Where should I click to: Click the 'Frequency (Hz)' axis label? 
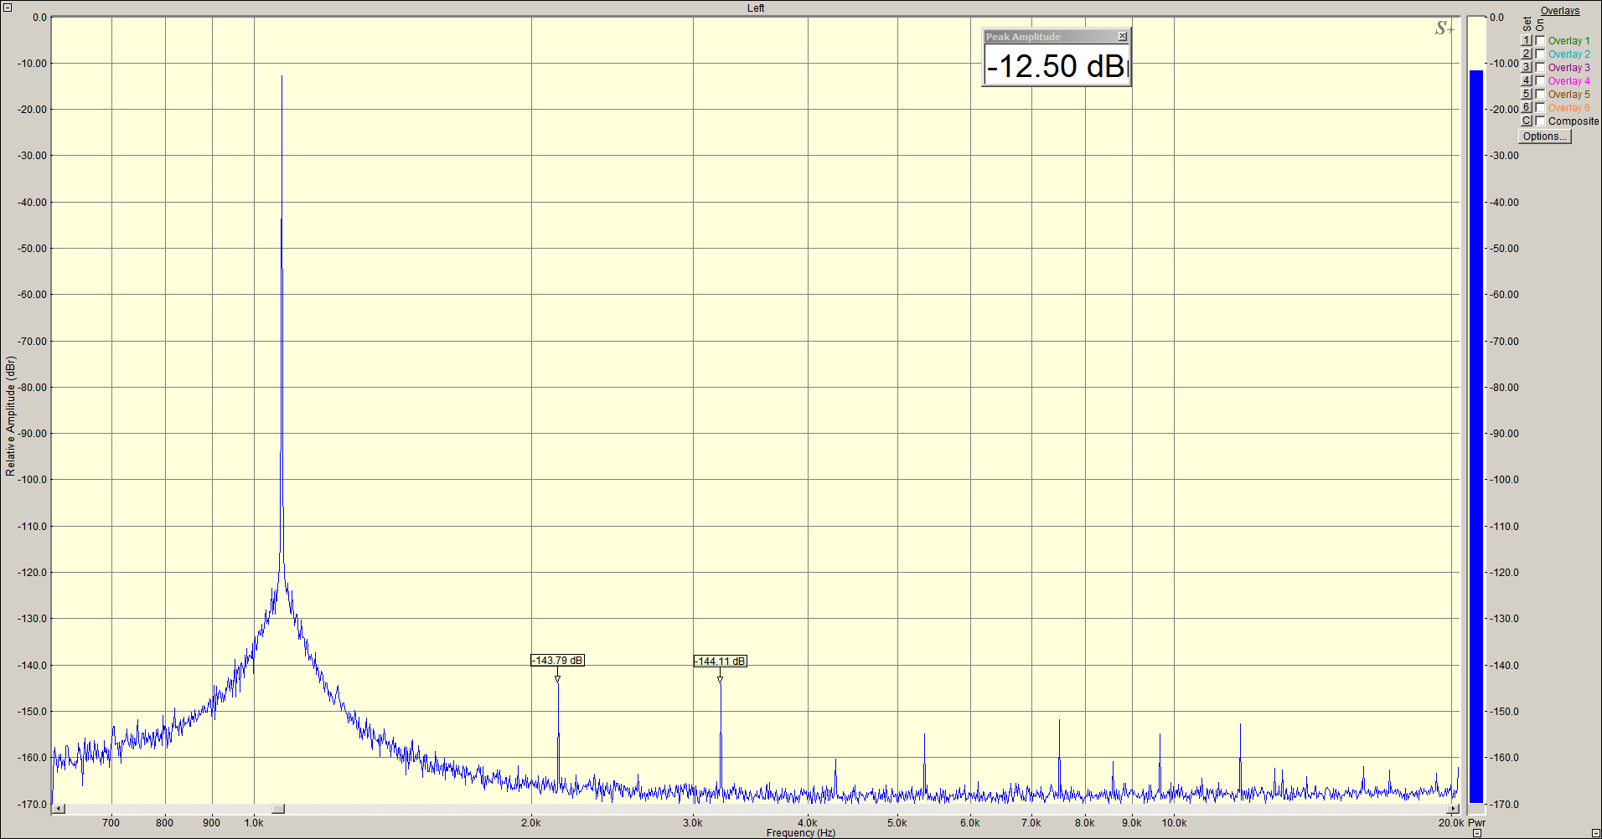pos(801,833)
